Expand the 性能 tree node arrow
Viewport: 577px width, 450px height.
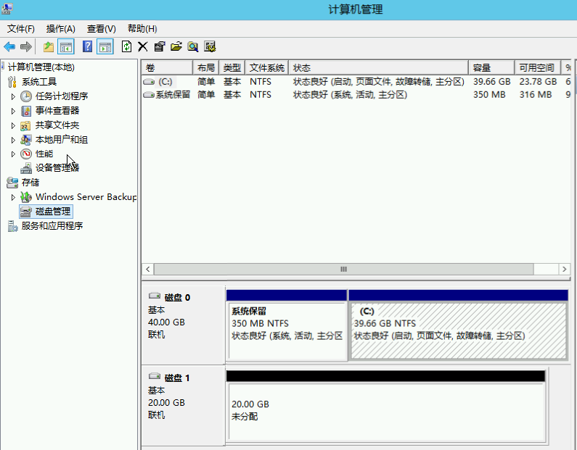(13, 154)
